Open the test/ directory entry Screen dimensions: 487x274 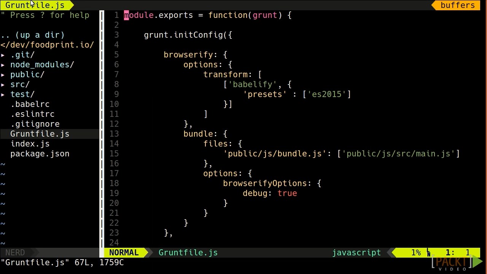click(22, 94)
